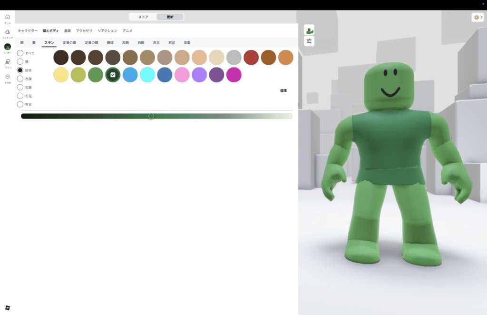Select the 左腕 radio button in the body-part list
The height and width of the screenshot is (315, 487).
click(20, 79)
